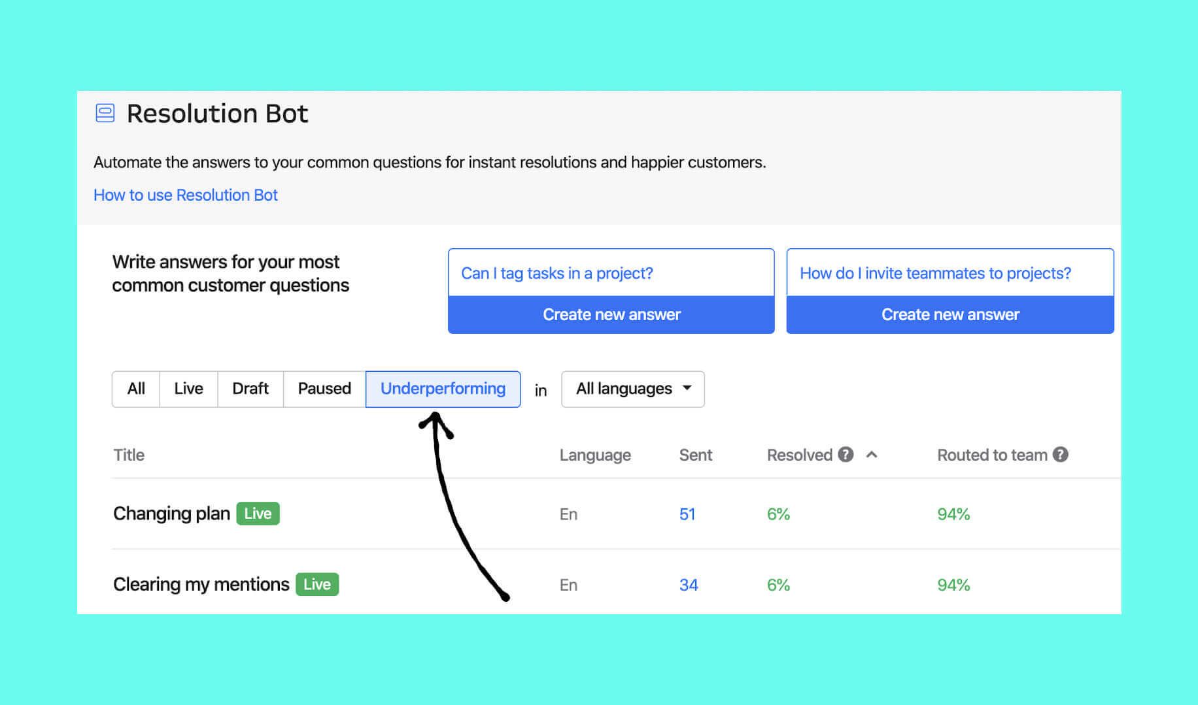Select the Underperforming filter tab
The width and height of the screenshot is (1198, 705).
442,388
